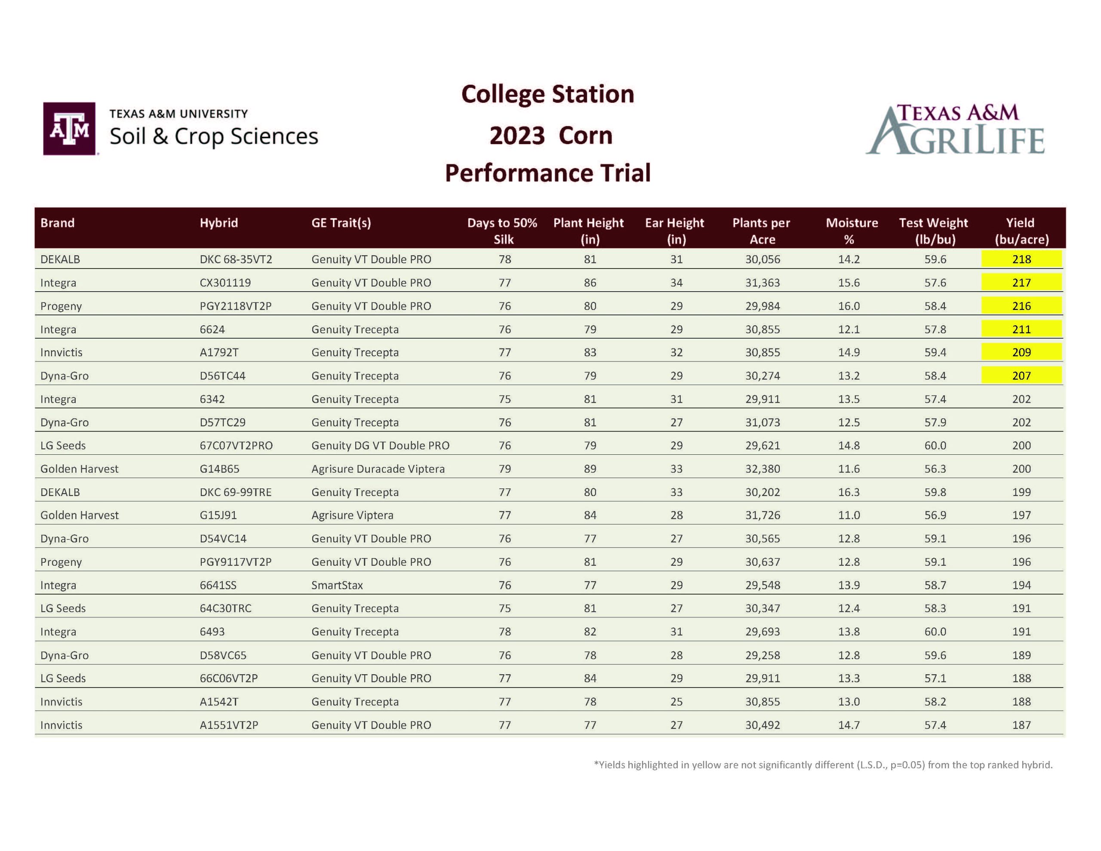
Task: Click the College Station title heading
Action: coord(547,94)
